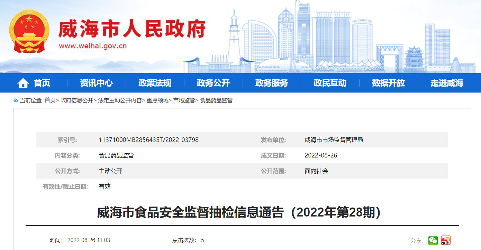Image resolution: width=481 pixels, height=250 pixels.
Task: Share article via Weibo icon
Action: tap(446, 240)
